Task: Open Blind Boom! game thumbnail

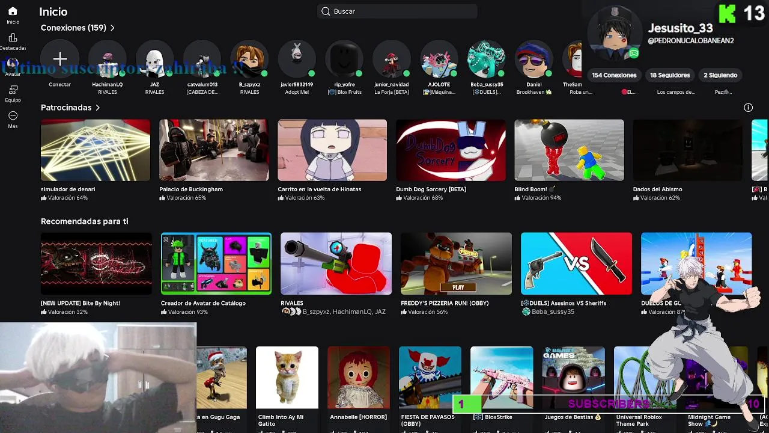Action: click(x=569, y=150)
